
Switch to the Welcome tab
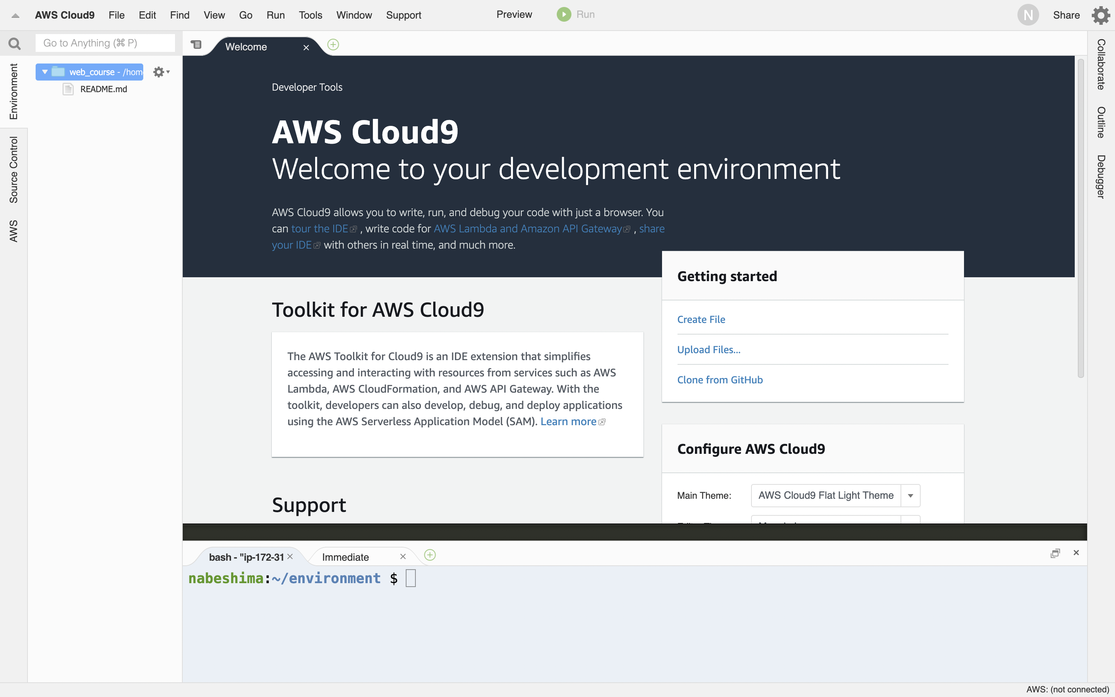246,47
